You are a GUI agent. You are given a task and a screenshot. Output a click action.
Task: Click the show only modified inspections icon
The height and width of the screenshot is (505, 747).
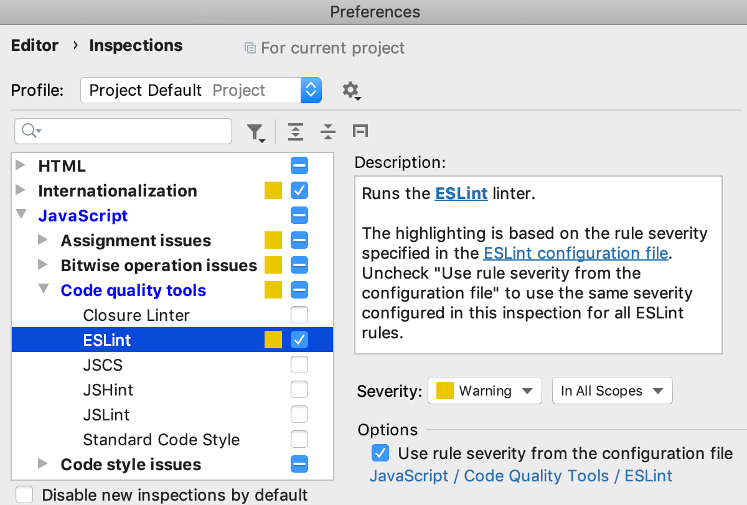360,131
